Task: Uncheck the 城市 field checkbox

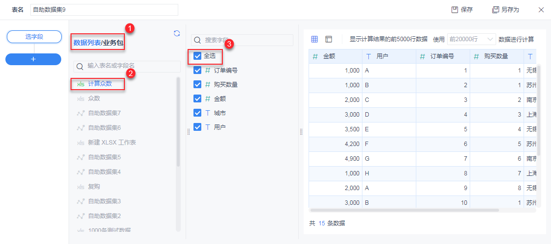Action: tap(198, 113)
